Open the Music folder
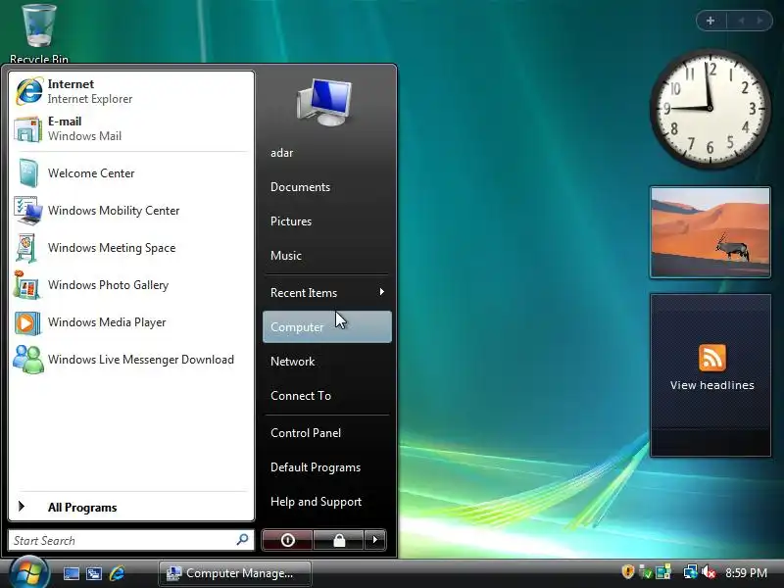The height and width of the screenshot is (588, 784). click(285, 255)
